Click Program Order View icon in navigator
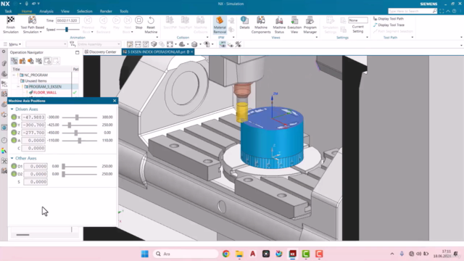 [x=14, y=61]
